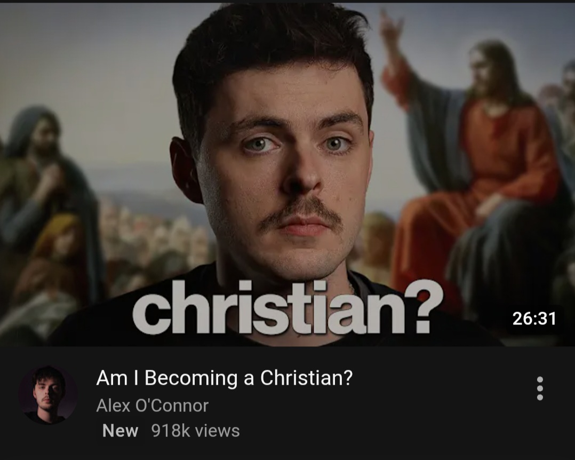Open the 'Am I Becoming a Christian?' title
Screen dimensions: 575x460
[x=224, y=378]
